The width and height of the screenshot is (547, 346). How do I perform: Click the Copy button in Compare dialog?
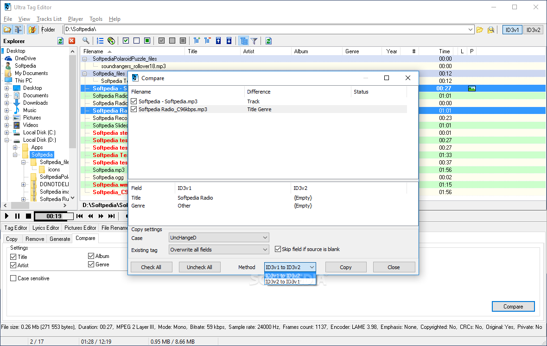point(346,267)
